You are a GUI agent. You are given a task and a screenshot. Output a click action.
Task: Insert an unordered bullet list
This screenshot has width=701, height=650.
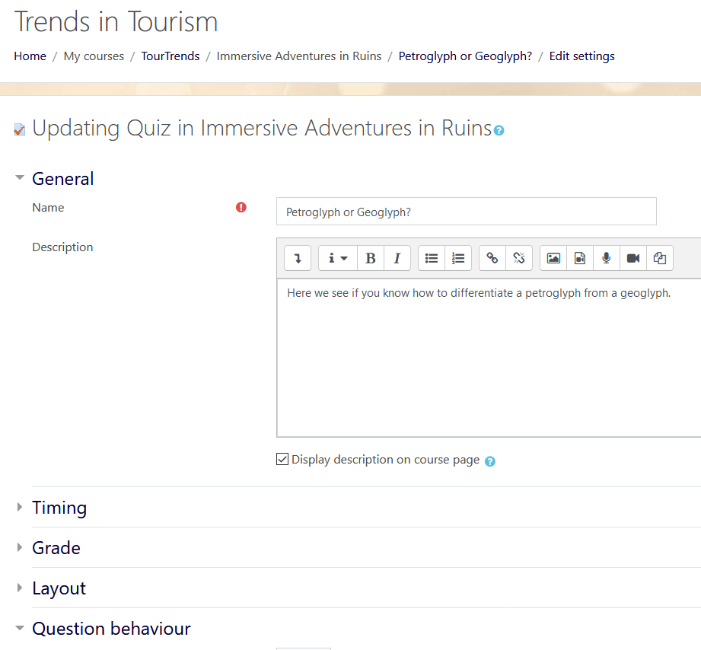point(432,258)
